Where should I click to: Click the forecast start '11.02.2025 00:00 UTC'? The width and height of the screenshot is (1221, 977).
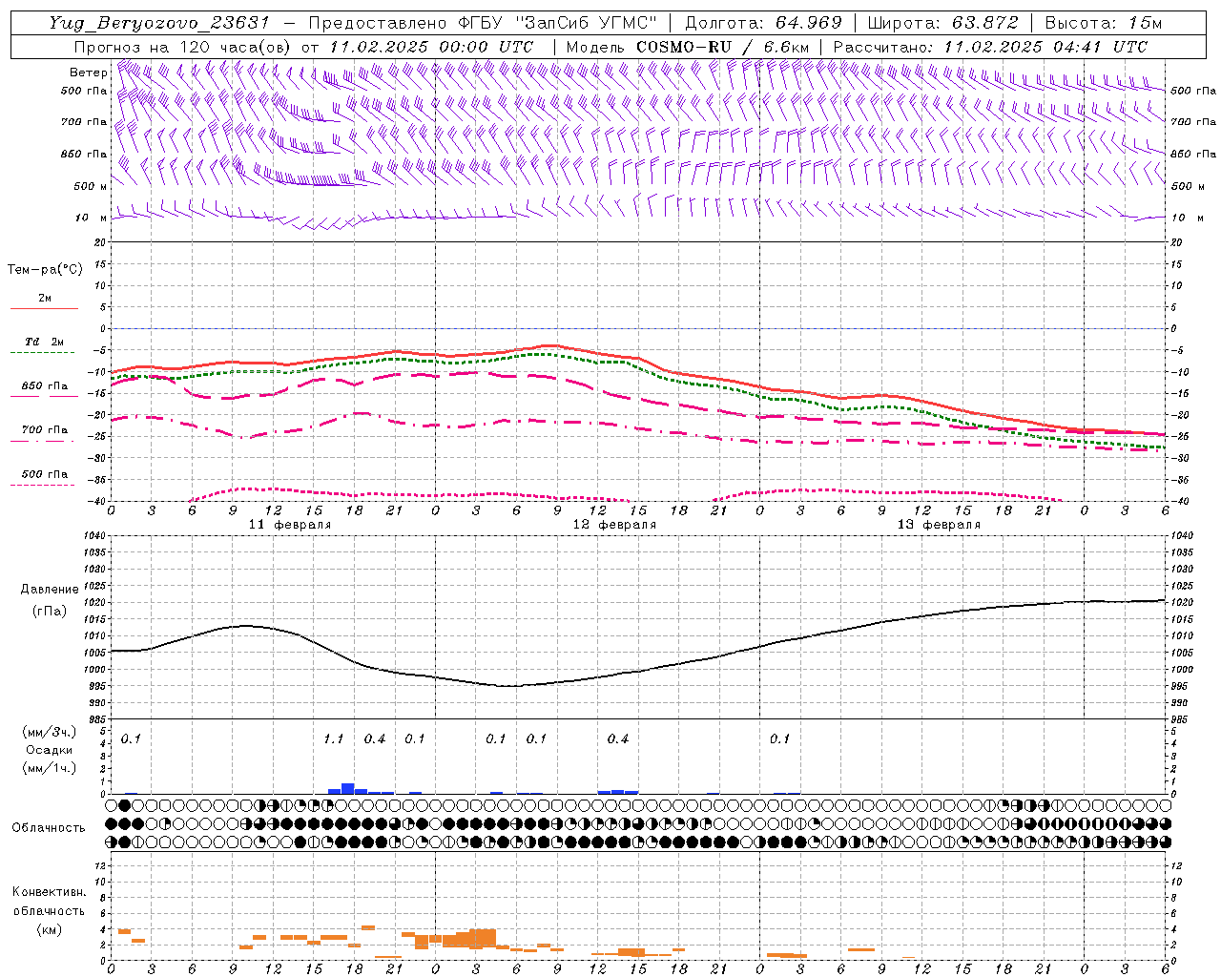pos(431,47)
